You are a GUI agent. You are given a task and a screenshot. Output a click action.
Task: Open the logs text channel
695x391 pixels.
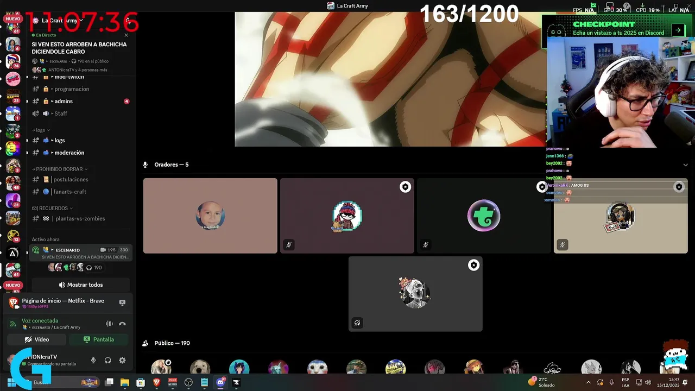(x=80, y=140)
